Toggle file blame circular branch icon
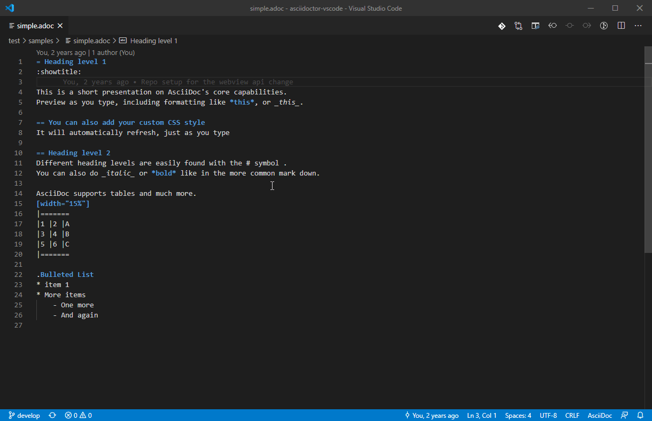This screenshot has width=652, height=421. (x=604, y=26)
